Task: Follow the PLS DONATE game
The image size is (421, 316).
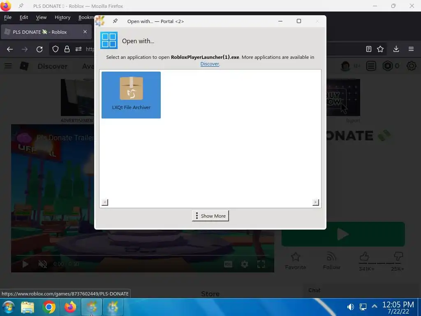Action: tap(332, 261)
